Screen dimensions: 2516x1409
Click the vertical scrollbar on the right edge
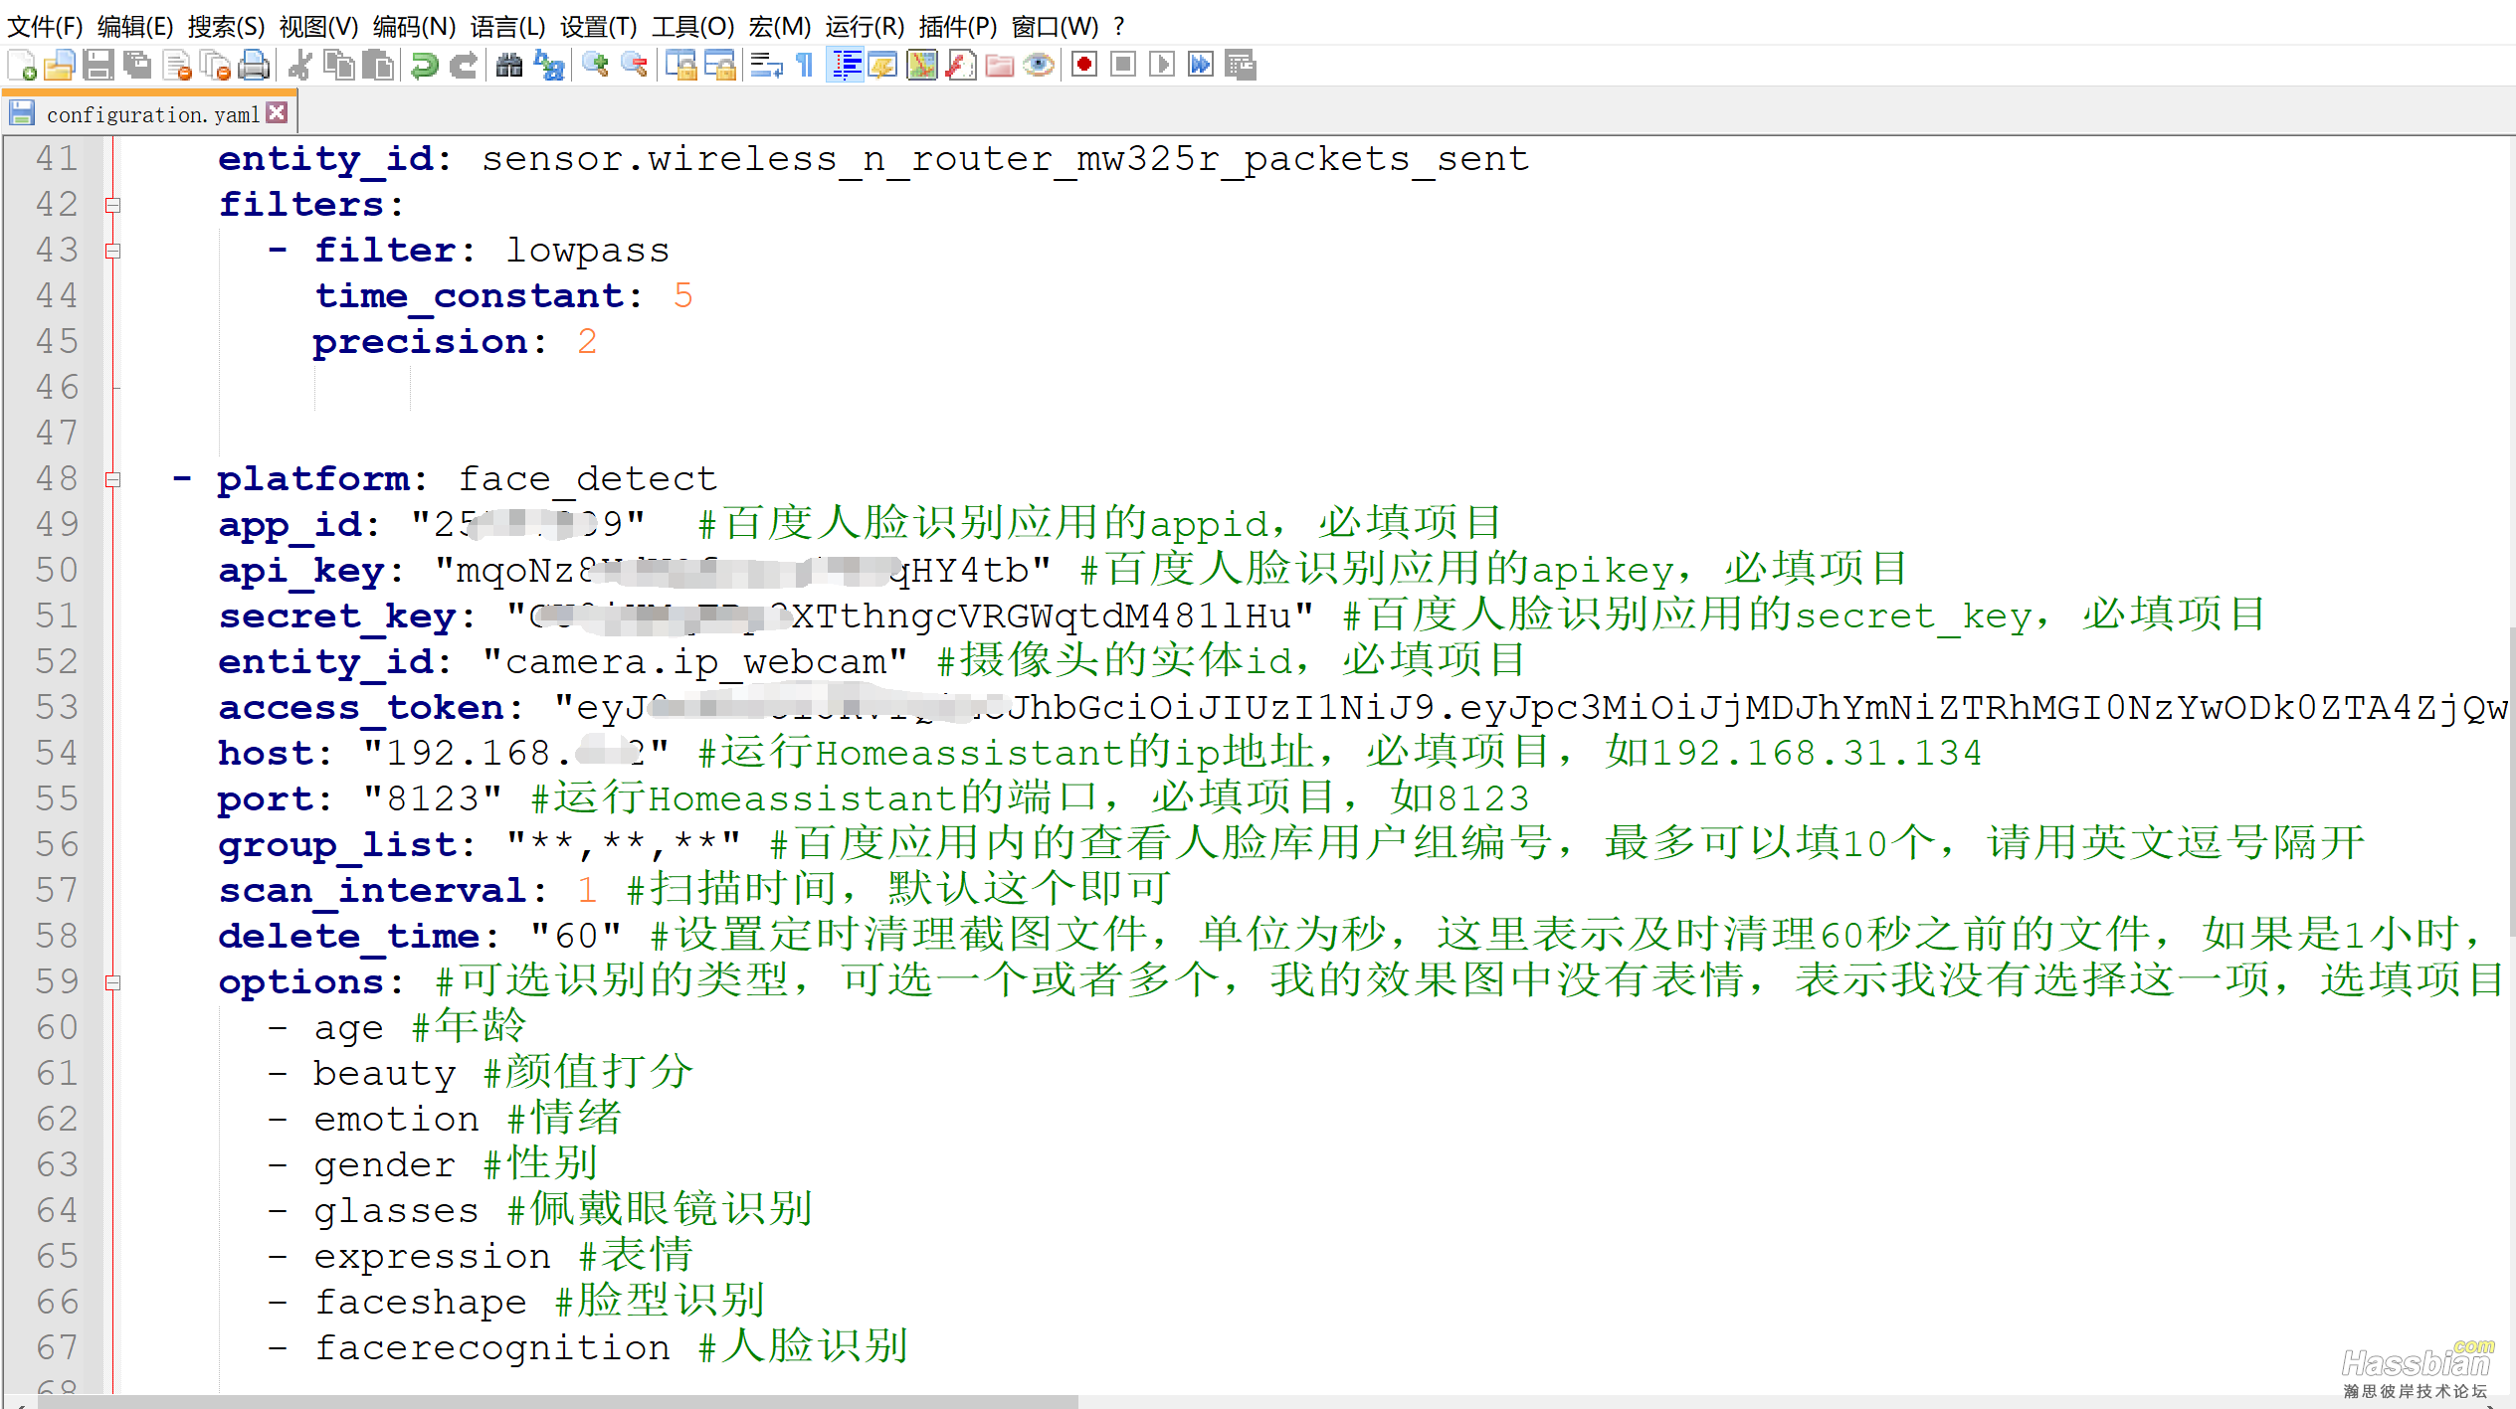(2510, 781)
